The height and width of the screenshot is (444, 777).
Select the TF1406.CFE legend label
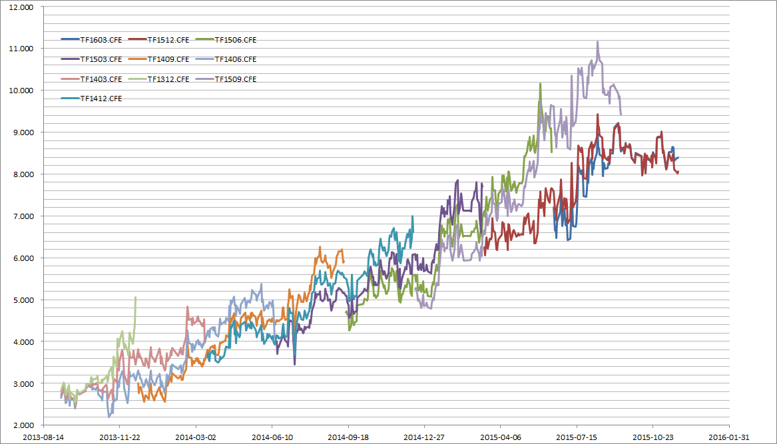(x=236, y=59)
